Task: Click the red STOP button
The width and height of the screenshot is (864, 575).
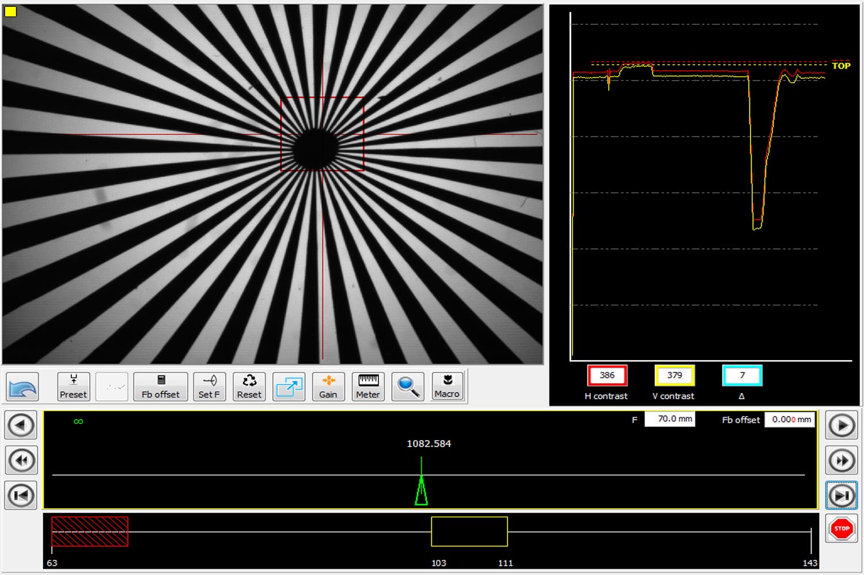Action: pyautogui.click(x=842, y=529)
